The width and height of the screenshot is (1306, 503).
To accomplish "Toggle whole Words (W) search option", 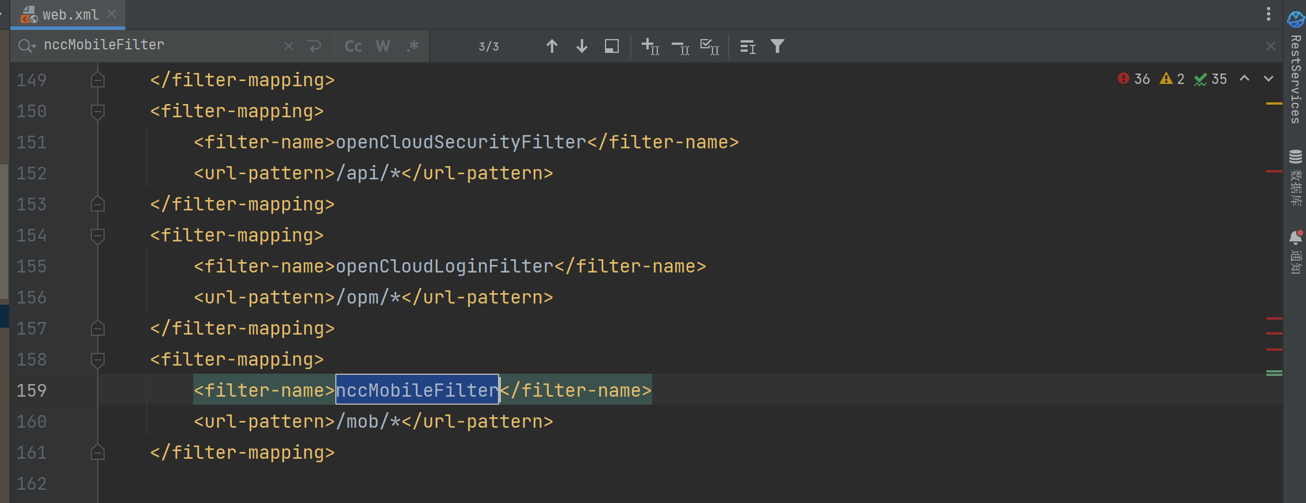I will [x=382, y=46].
